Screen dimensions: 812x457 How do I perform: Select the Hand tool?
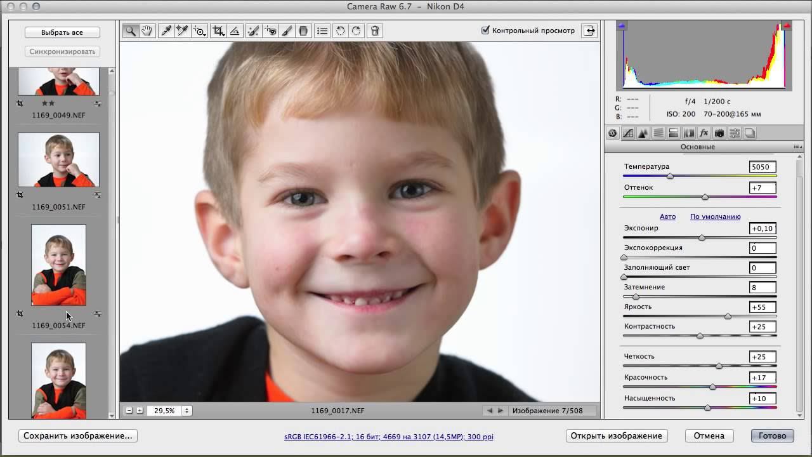(147, 30)
